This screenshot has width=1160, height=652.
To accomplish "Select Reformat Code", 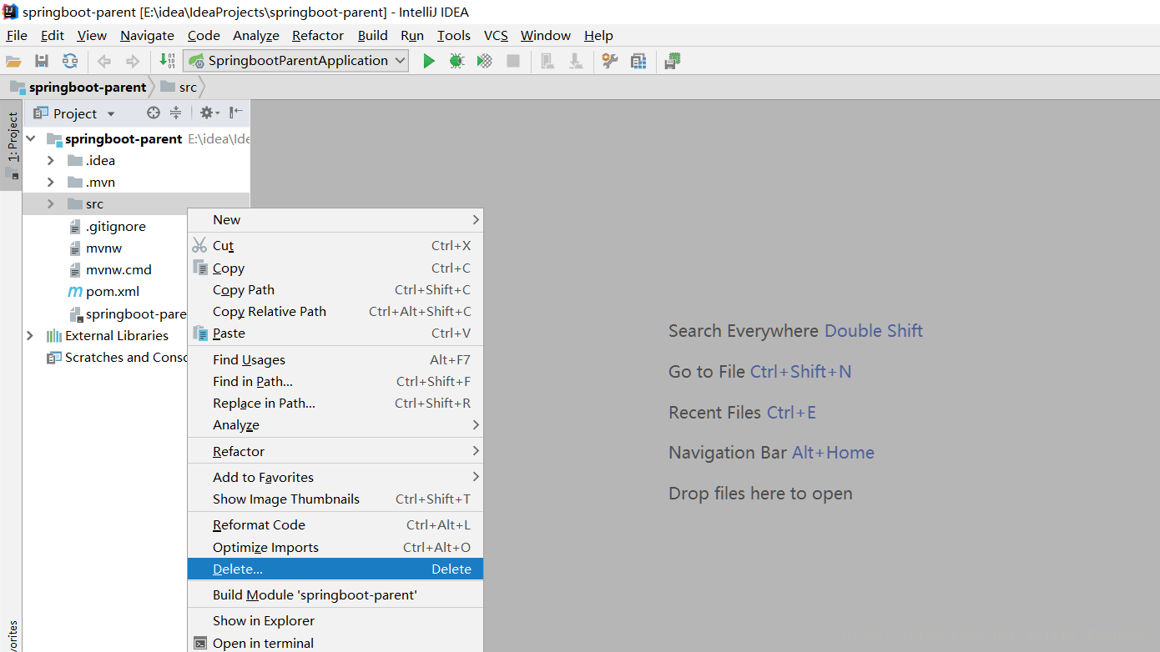I will pos(335,524).
